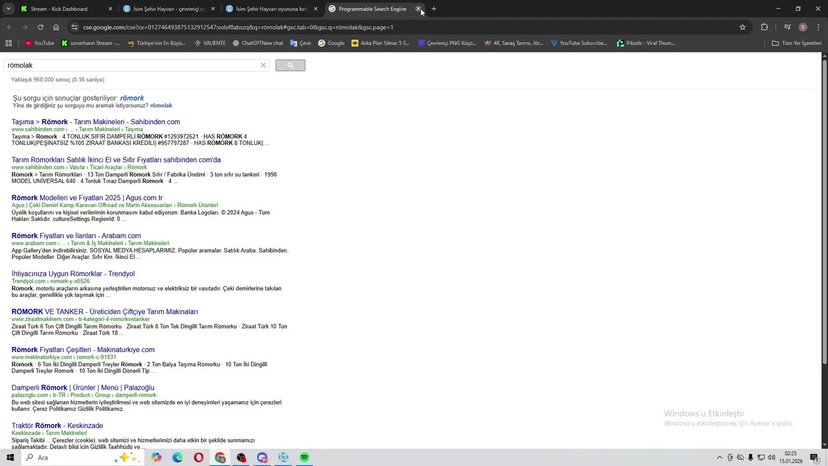Screen dimensions: 828x466
Task: View site information icon in address bar
Action: pyautogui.click(x=74, y=27)
